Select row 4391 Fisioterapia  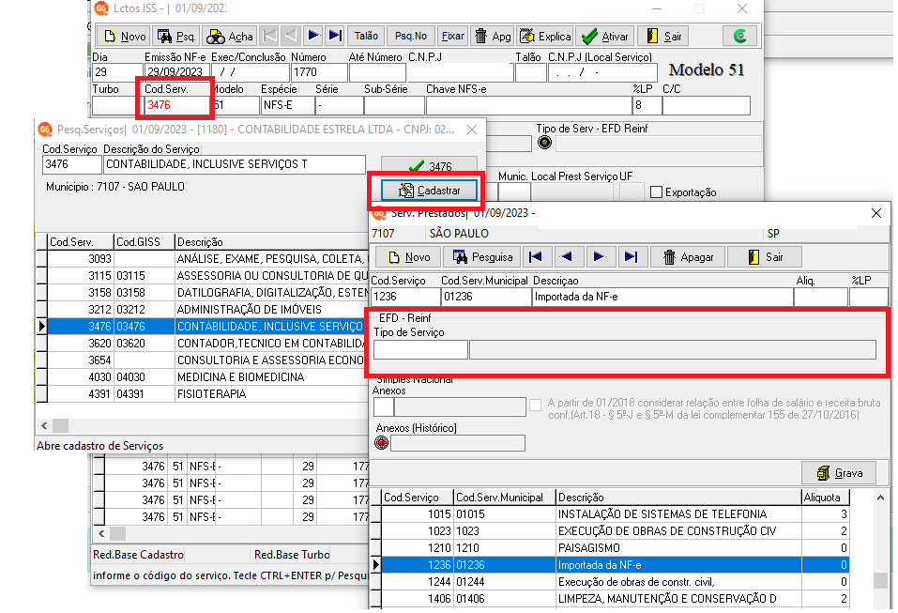point(206,394)
